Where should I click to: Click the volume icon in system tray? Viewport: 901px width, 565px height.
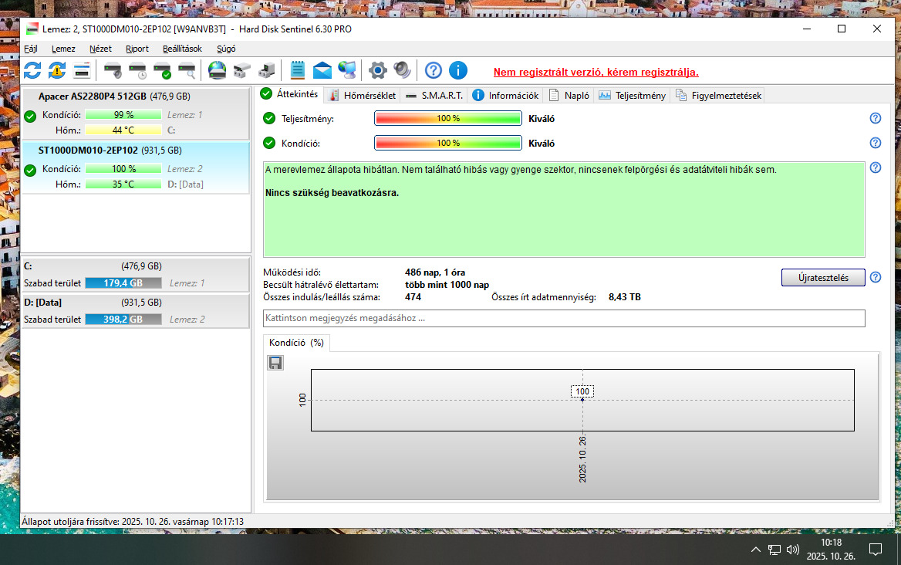(793, 550)
